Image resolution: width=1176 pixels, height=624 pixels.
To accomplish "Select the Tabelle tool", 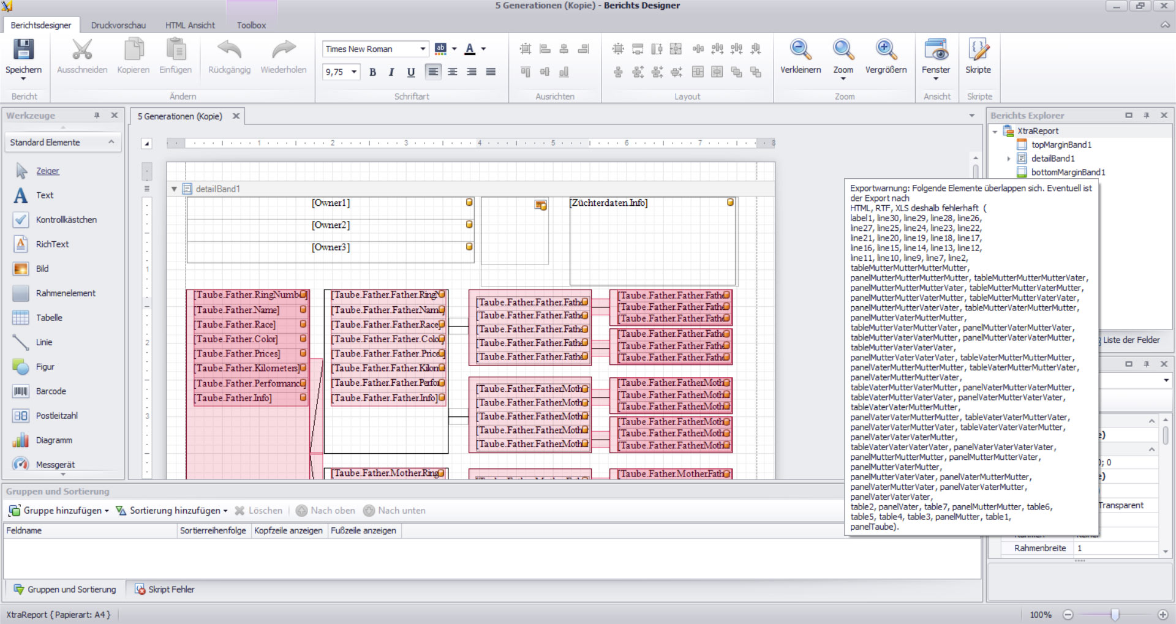I will tap(49, 318).
